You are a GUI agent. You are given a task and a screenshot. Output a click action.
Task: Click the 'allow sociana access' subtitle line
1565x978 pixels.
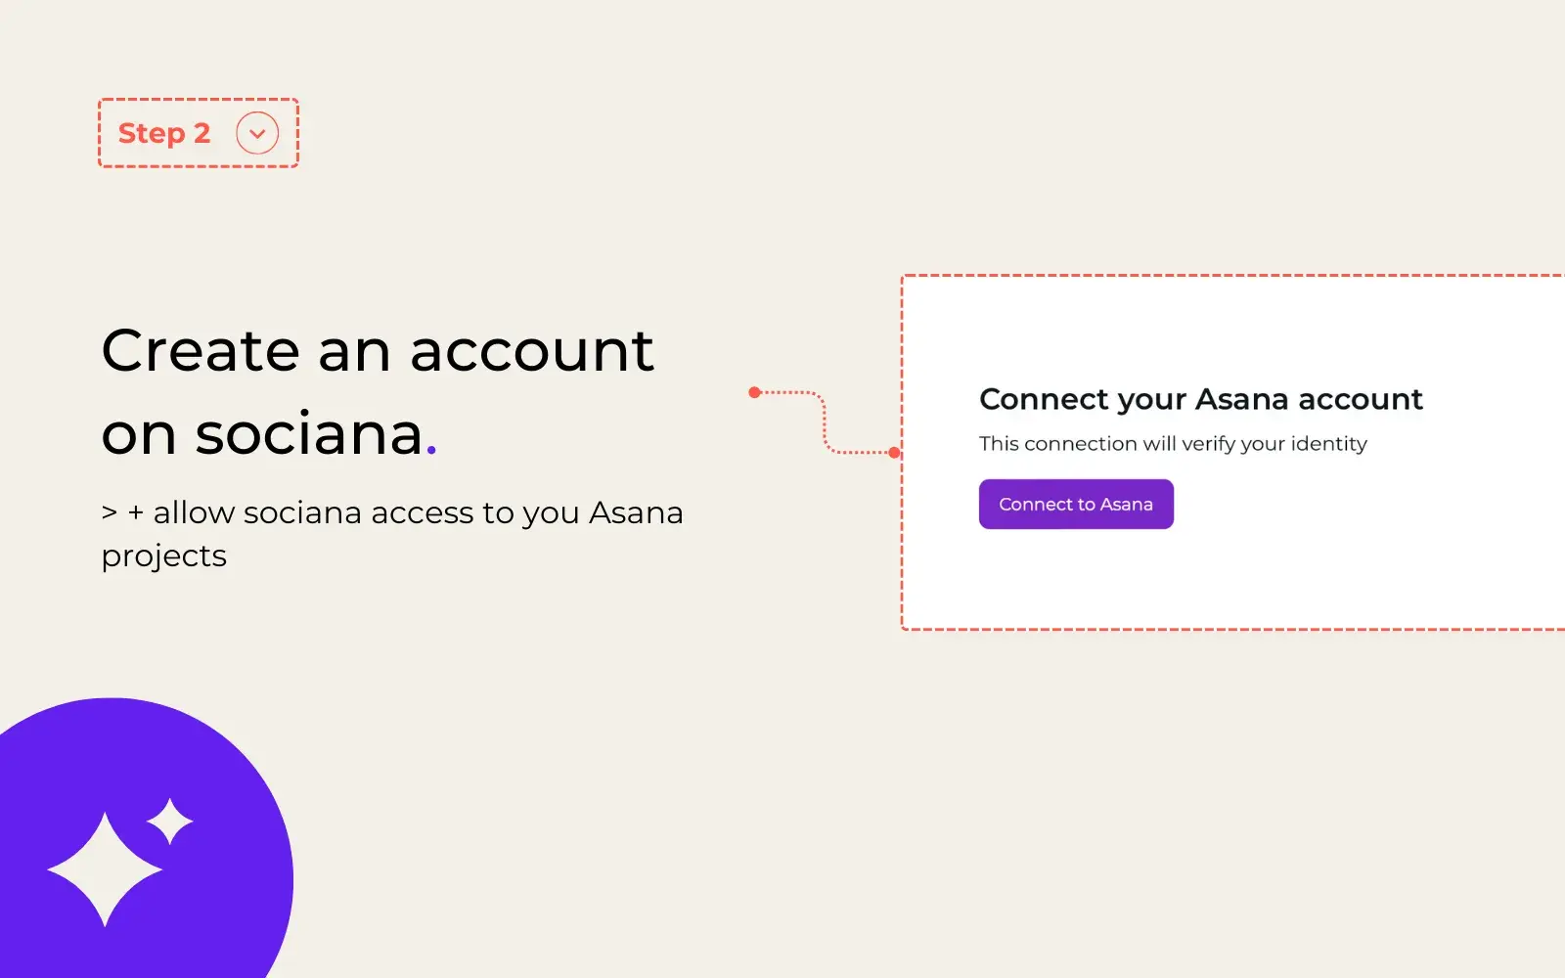point(391,512)
